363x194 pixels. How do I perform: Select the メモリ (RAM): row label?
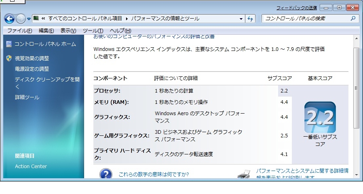point(111,102)
